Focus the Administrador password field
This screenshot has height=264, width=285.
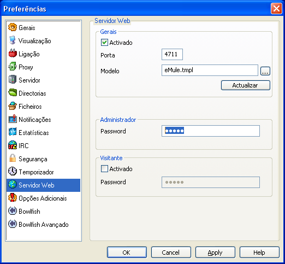pos(211,131)
